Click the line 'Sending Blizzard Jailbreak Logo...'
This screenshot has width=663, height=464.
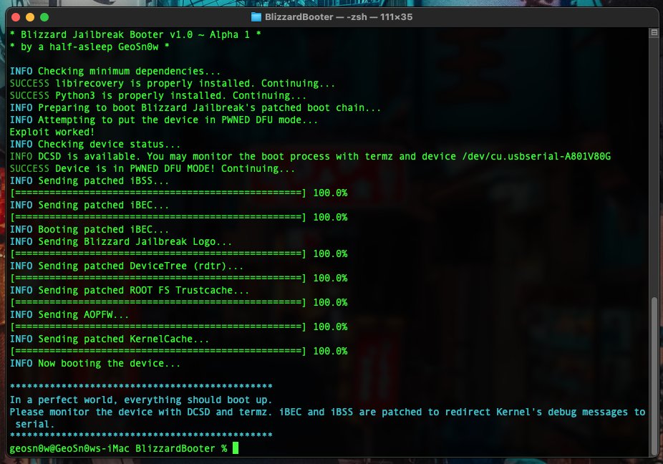click(x=135, y=242)
